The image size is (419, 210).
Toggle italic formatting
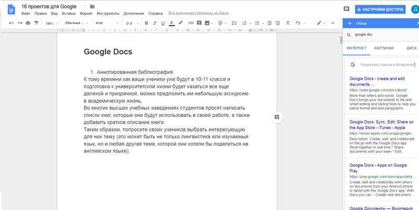point(155,23)
